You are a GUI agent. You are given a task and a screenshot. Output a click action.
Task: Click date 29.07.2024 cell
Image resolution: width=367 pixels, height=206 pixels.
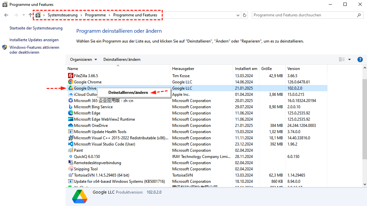(x=244, y=107)
